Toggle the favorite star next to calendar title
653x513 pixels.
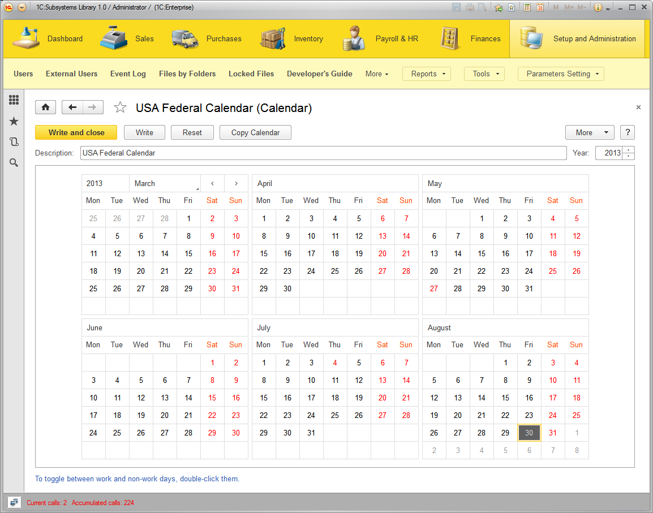pos(120,107)
